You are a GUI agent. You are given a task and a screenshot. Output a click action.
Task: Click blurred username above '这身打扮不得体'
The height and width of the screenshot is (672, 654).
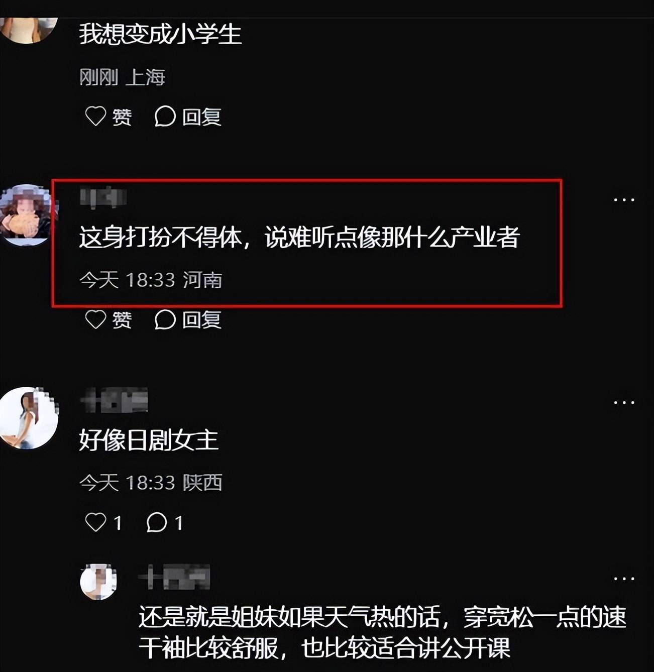[103, 197]
